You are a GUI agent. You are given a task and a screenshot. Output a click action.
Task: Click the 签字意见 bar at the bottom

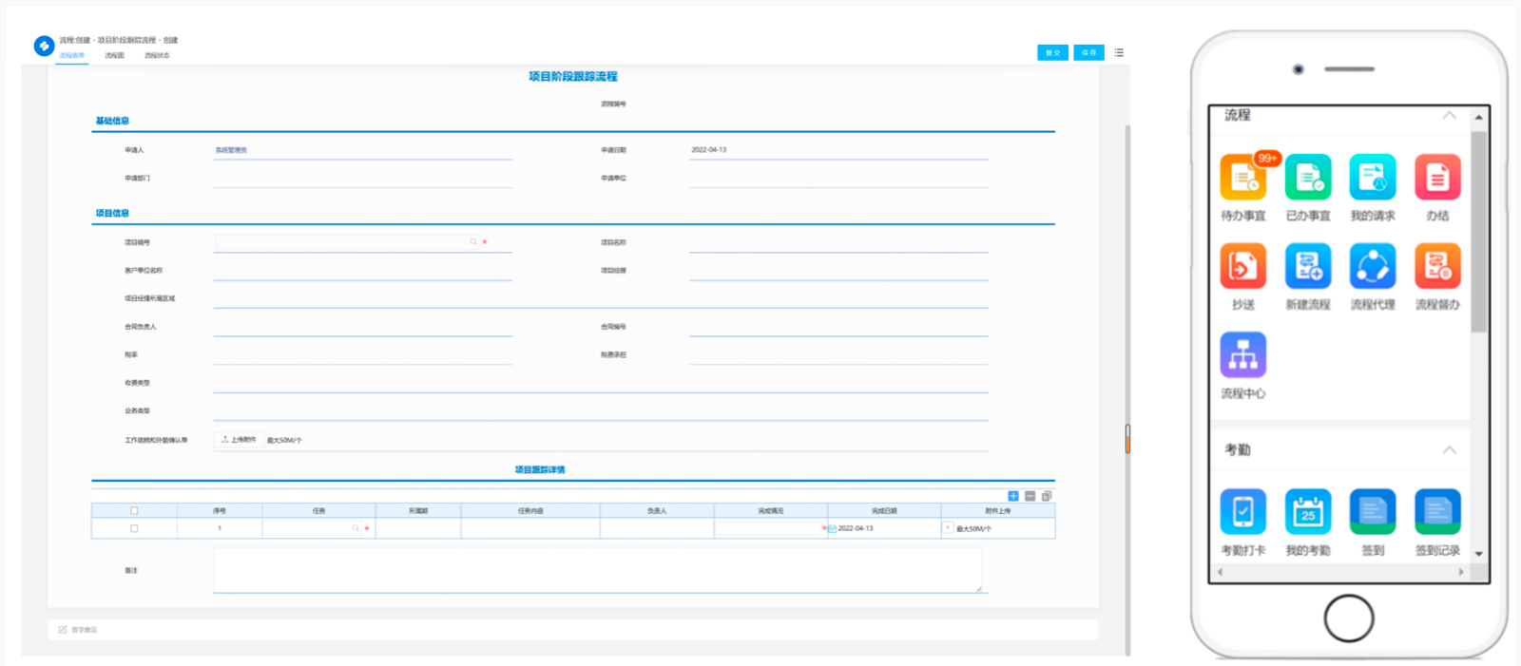pos(573,630)
